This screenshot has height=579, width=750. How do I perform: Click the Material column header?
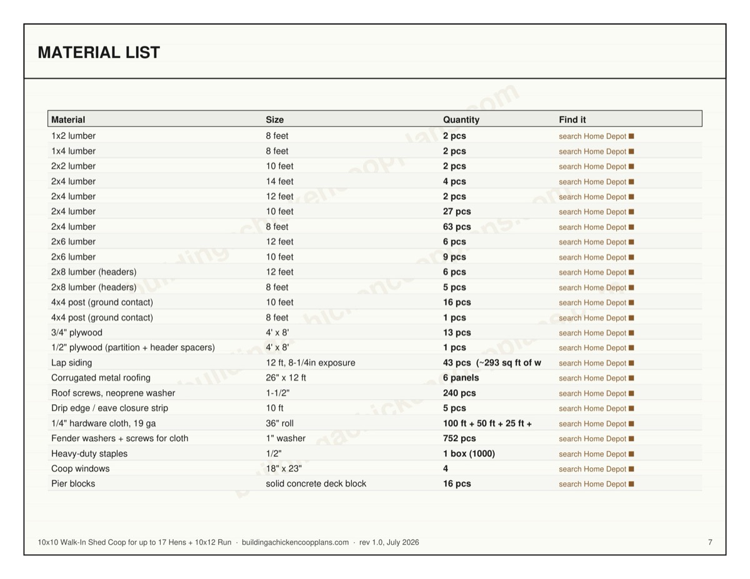[x=68, y=119]
